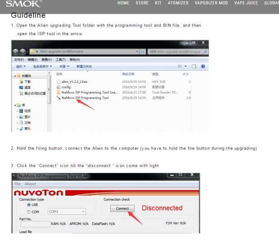Select the alien_V1.2.2_2.hex file
Screen dimensions: 279x243
point(74,81)
